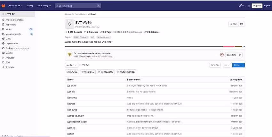Open commit 'ffmpeg: add patches for n5.1'
The width and height of the screenshot is (272, 137).
(141, 116)
